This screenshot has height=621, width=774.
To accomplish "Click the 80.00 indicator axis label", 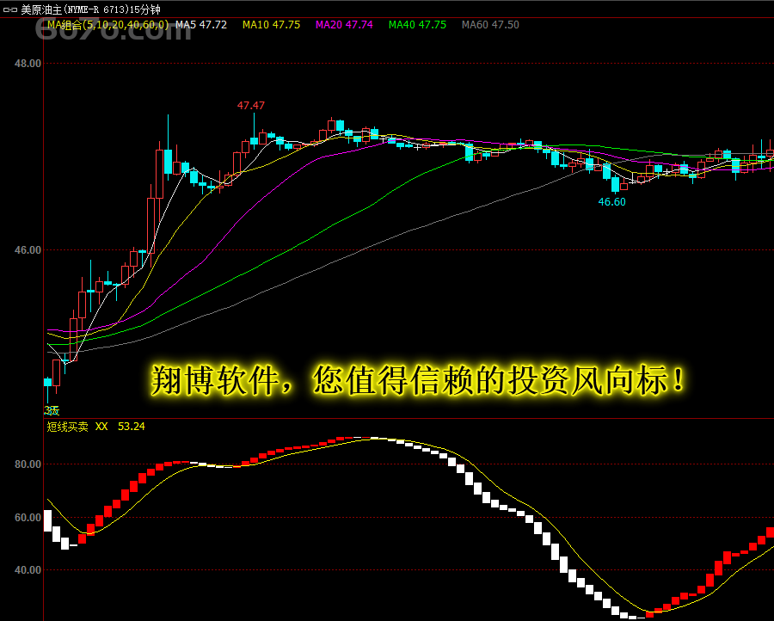I will 28,464.
